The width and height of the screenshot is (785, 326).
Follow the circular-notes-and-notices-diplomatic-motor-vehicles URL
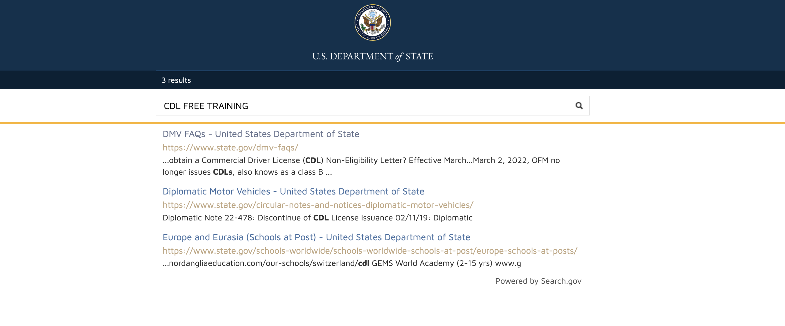tap(318, 205)
